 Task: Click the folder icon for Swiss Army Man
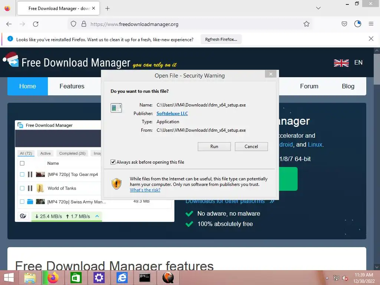tap(30, 202)
